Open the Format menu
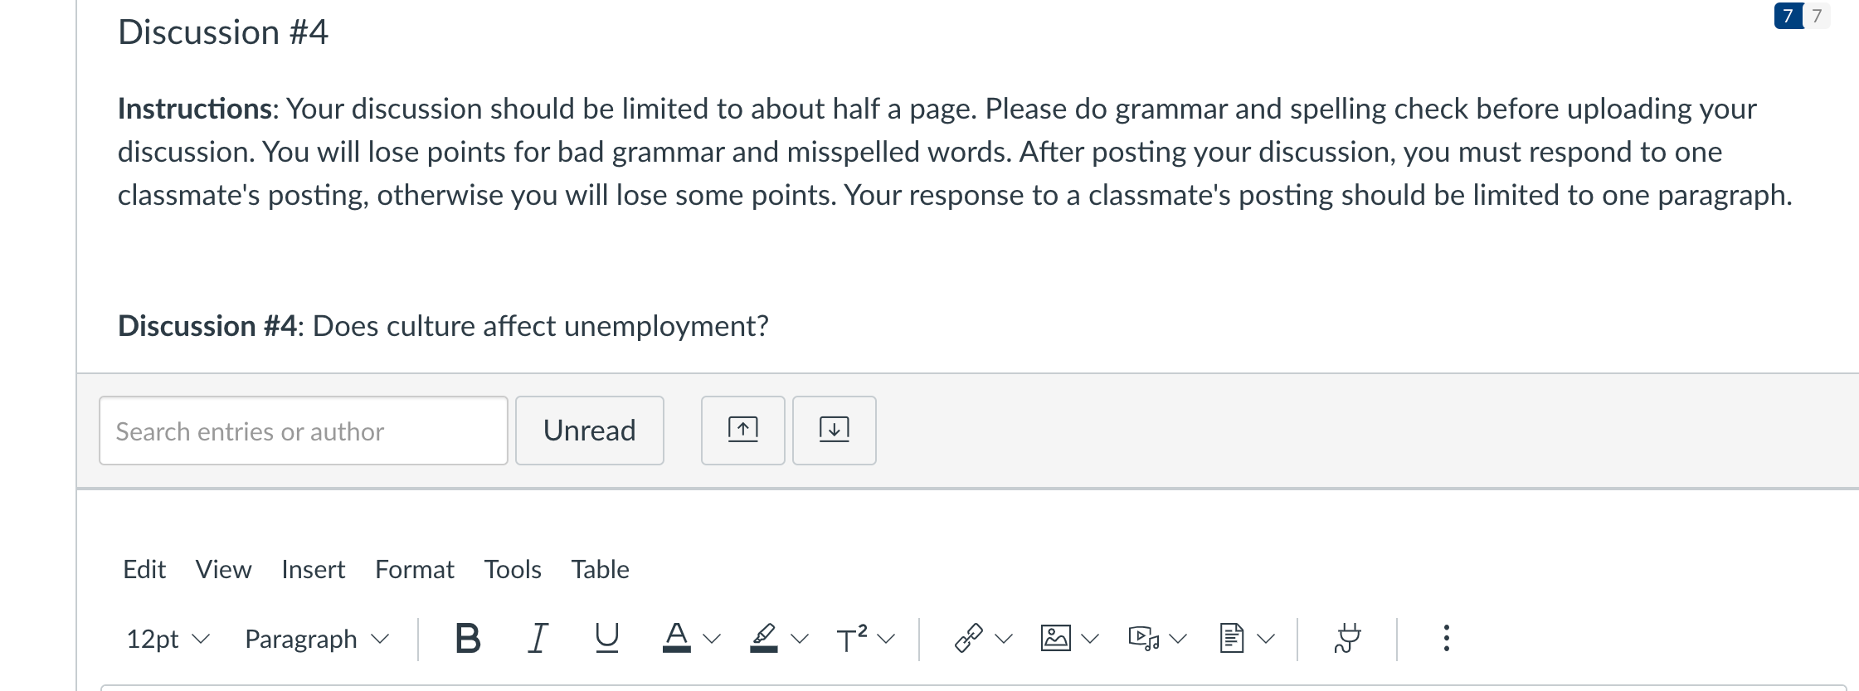Viewport: 1859px width, 691px height. [x=415, y=570]
